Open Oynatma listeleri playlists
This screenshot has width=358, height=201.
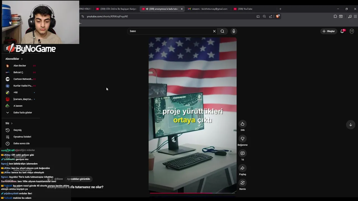pos(22,137)
